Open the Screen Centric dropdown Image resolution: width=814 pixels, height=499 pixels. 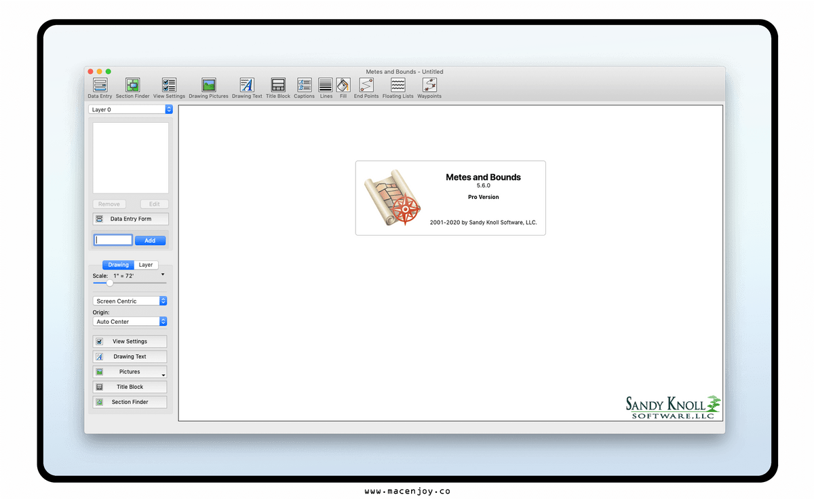(x=130, y=301)
